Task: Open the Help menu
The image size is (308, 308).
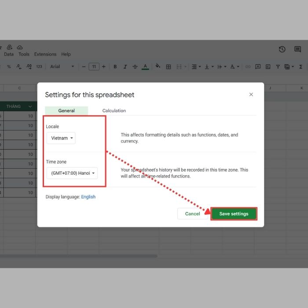Action: 66,54
